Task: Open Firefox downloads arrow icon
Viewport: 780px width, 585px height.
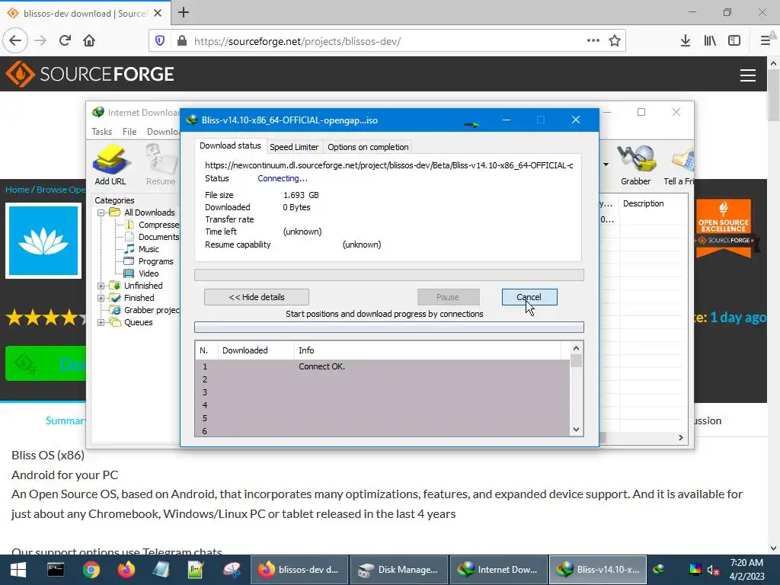Action: point(685,41)
